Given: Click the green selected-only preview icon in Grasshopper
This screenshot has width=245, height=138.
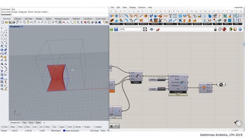Looking at the screenshot, I should point(230,29).
